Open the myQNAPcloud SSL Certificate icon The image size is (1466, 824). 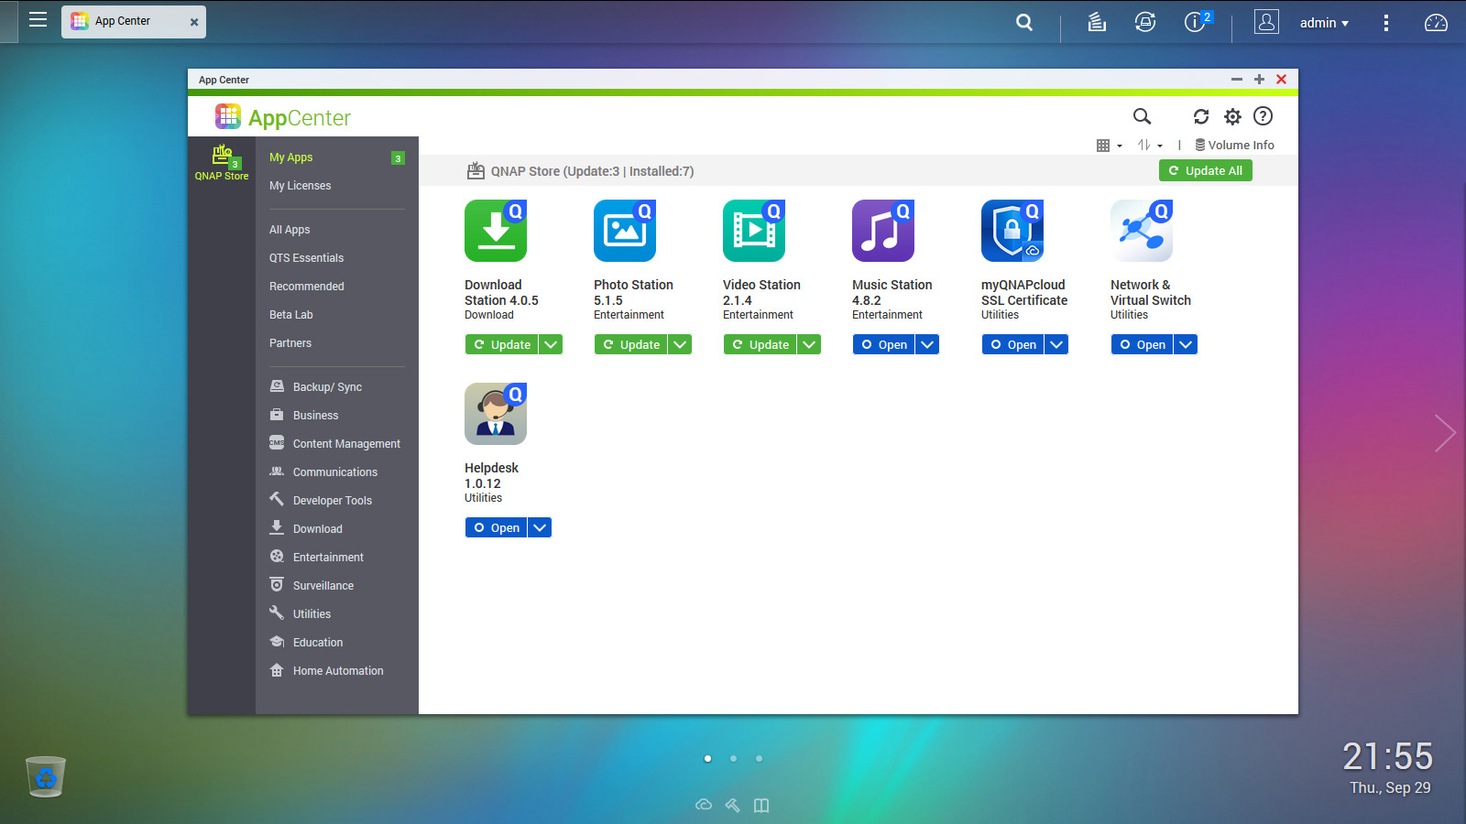pos(1012,231)
